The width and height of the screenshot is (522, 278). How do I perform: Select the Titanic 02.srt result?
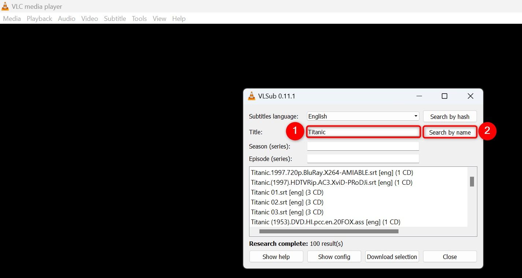click(x=287, y=202)
